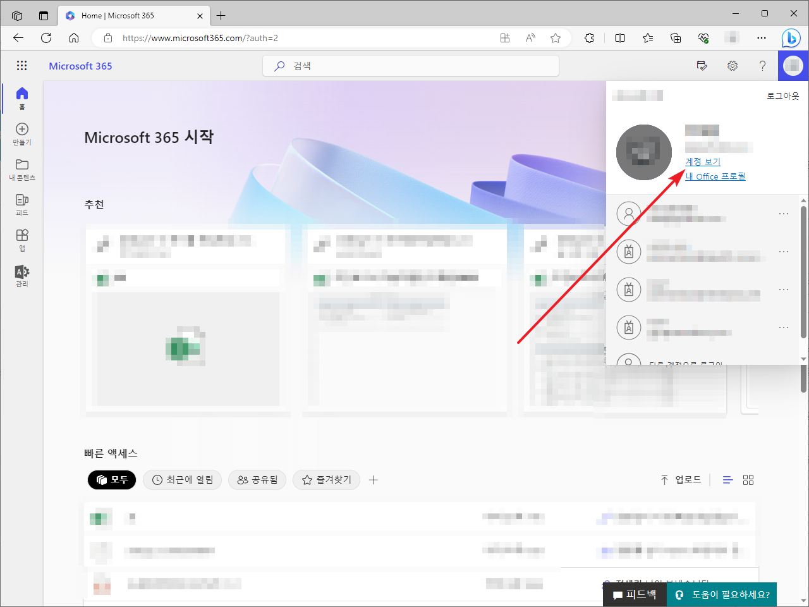Click 로그아웃 to sign out
Viewport: 809px width, 607px height.
tap(783, 96)
